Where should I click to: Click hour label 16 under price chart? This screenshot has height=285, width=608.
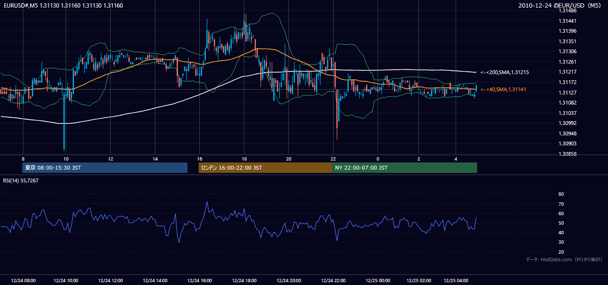pyautogui.click(x=200, y=159)
